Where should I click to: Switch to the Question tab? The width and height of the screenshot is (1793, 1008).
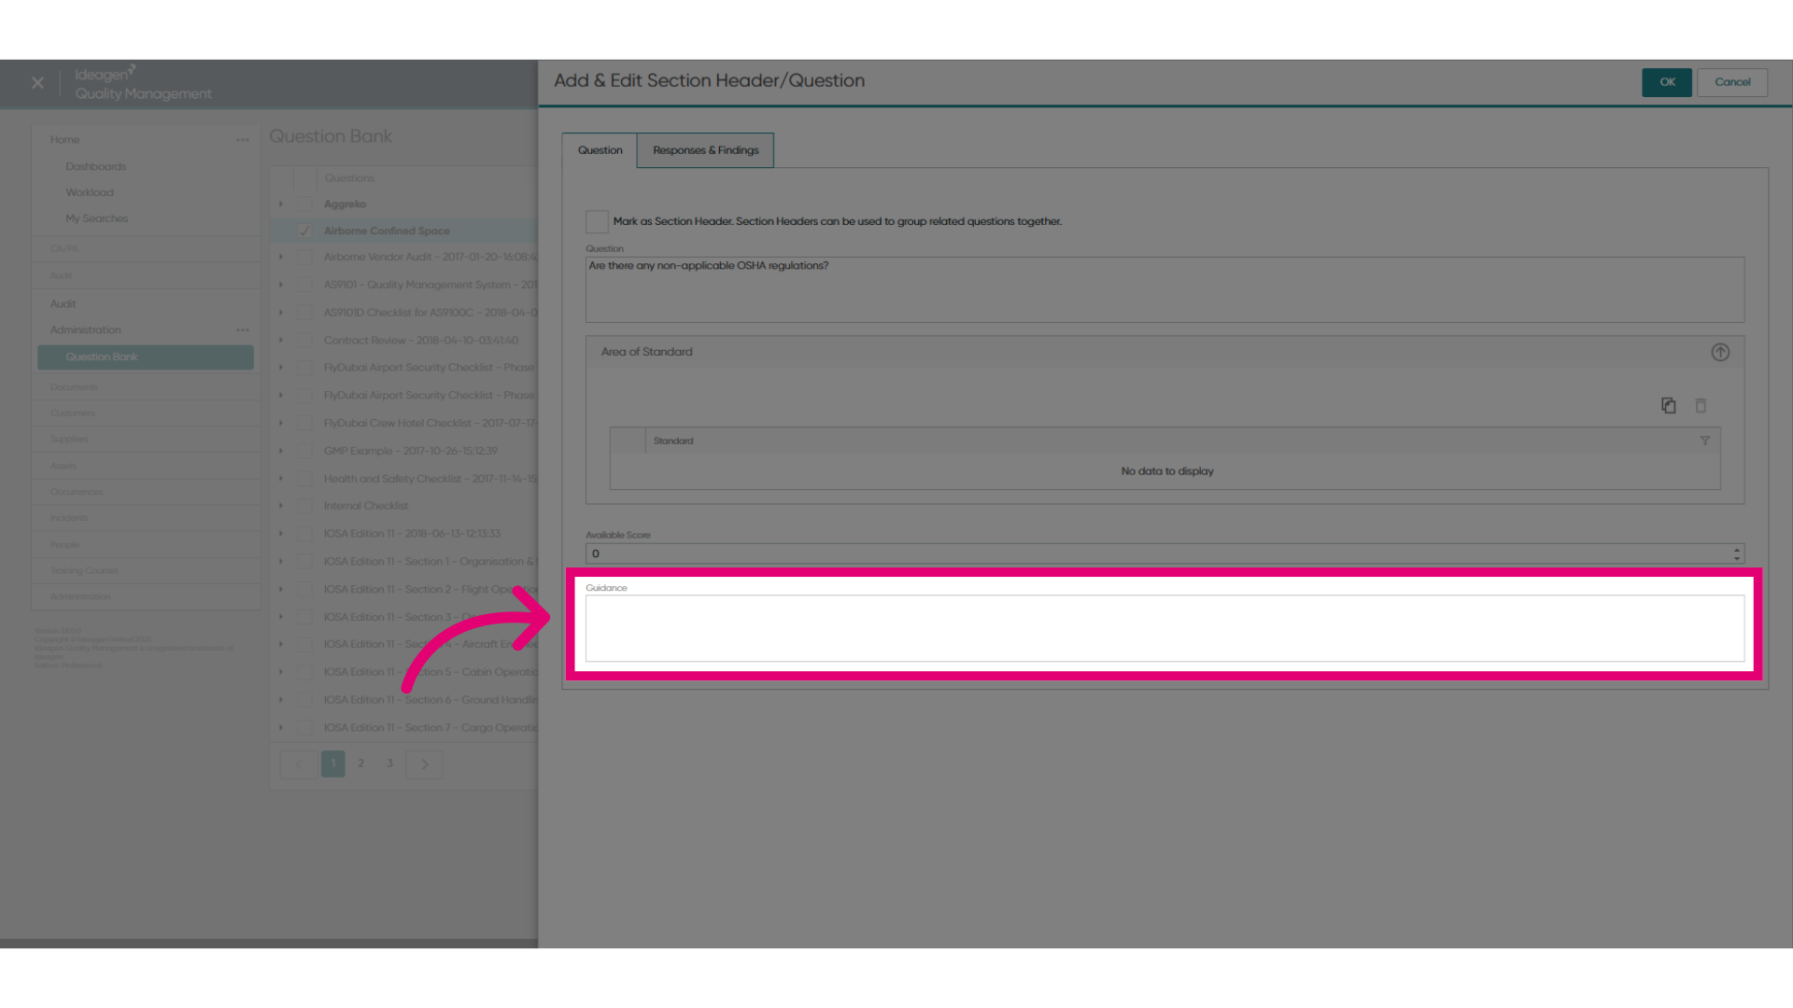coord(600,150)
